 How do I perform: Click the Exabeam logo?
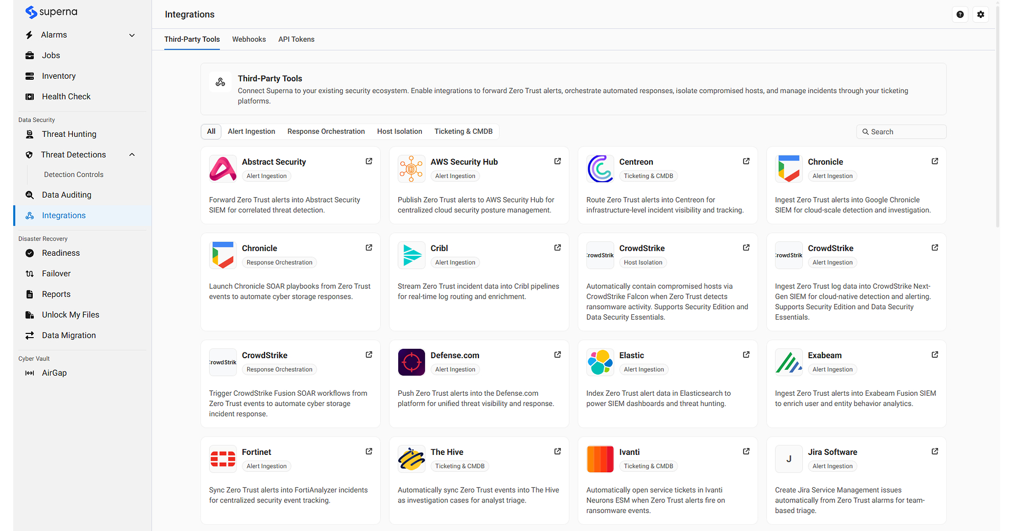pyautogui.click(x=788, y=362)
